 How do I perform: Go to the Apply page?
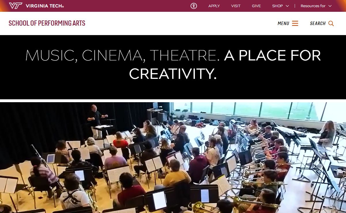pos(214,6)
